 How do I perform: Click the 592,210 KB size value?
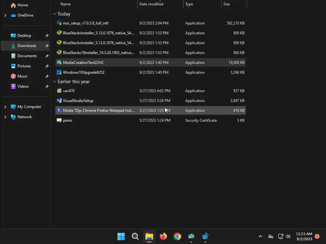click(x=235, y=23)
